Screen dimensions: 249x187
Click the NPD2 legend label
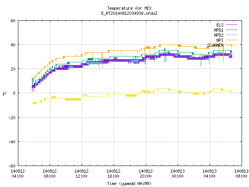tap(219, 35)
